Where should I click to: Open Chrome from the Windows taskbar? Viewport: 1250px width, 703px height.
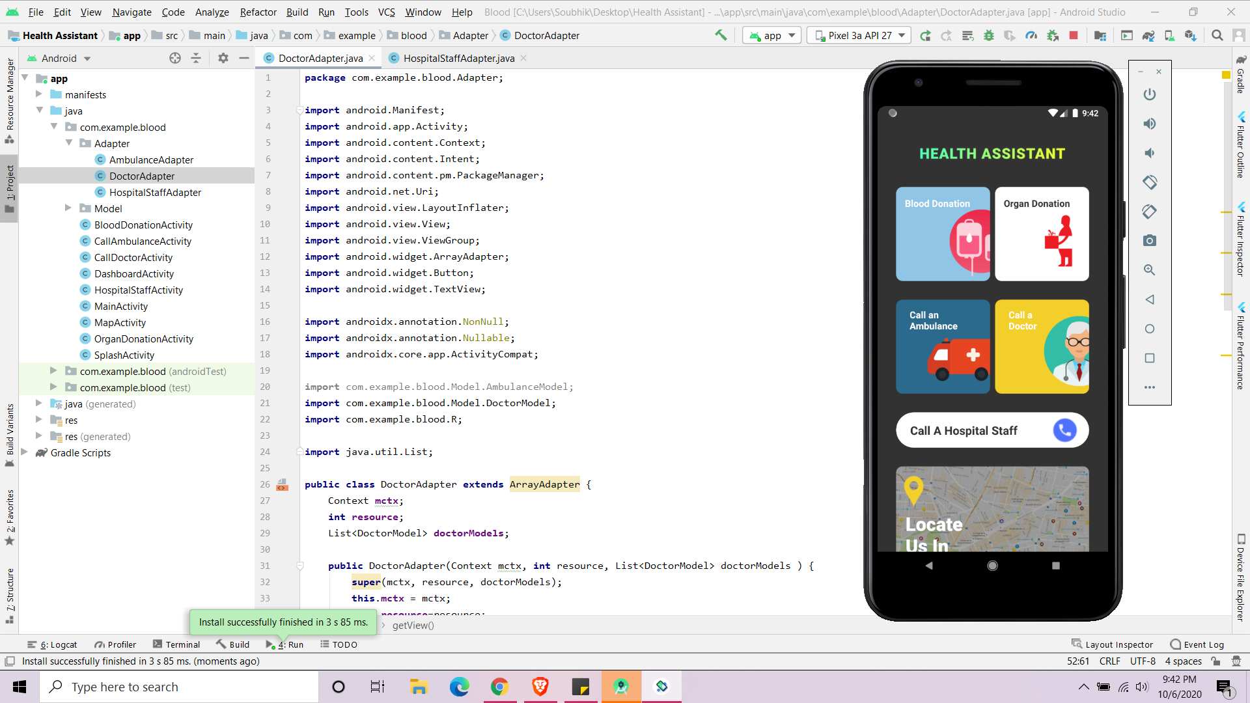point(499,687)
